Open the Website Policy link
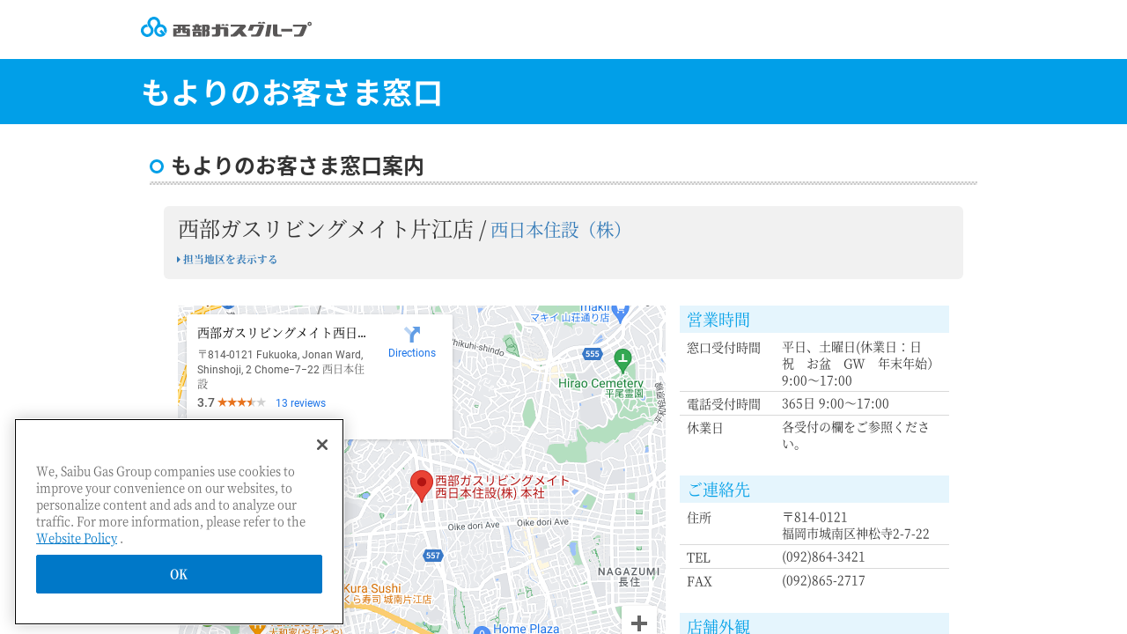This screenshot has width=1127, height=634. [77, 538]
